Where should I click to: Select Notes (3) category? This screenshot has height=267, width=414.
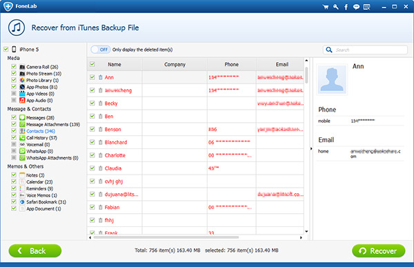(x=35, y=175)
